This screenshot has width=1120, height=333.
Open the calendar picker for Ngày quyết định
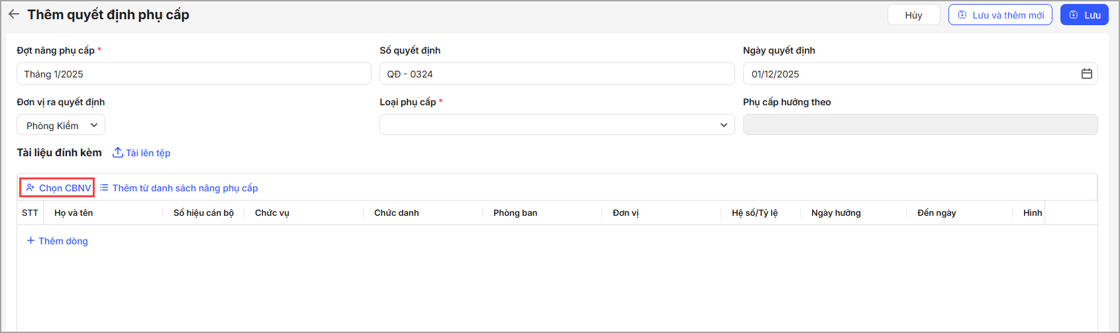(1086, 74)
